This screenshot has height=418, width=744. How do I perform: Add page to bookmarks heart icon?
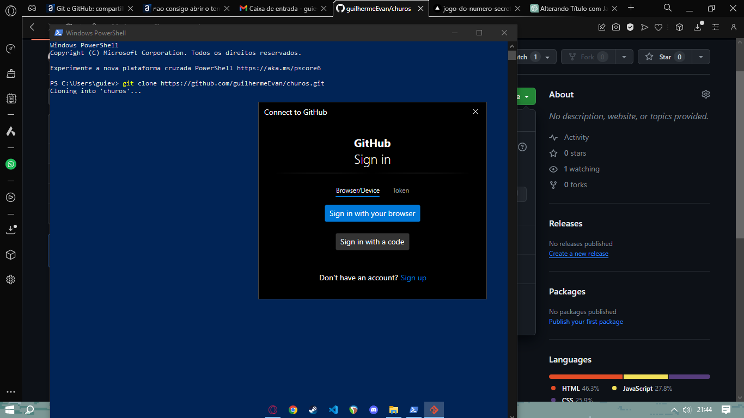[x=658, y=27]
